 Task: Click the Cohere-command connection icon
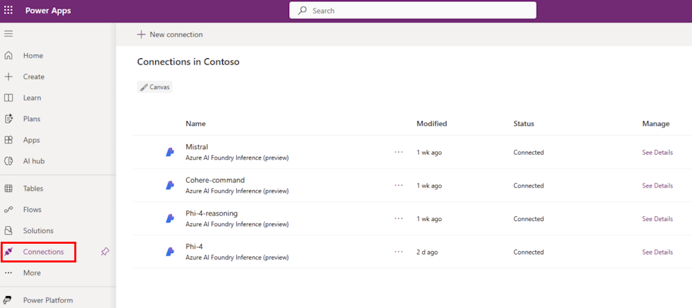170,185
